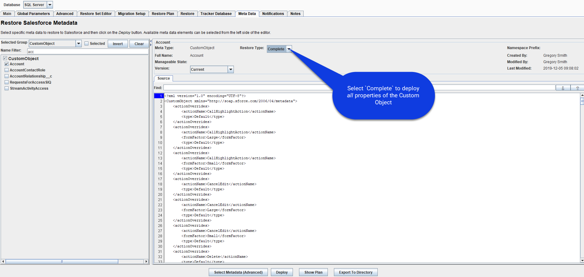
Task: Click the Clear button
Action: coord(139,44)
